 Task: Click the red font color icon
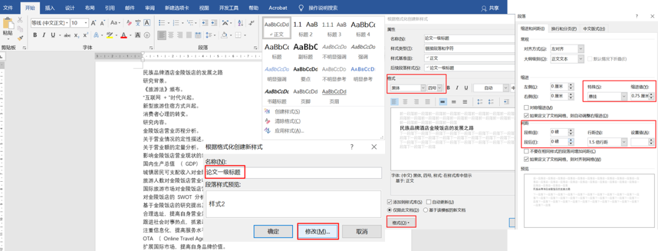point(123,35)
